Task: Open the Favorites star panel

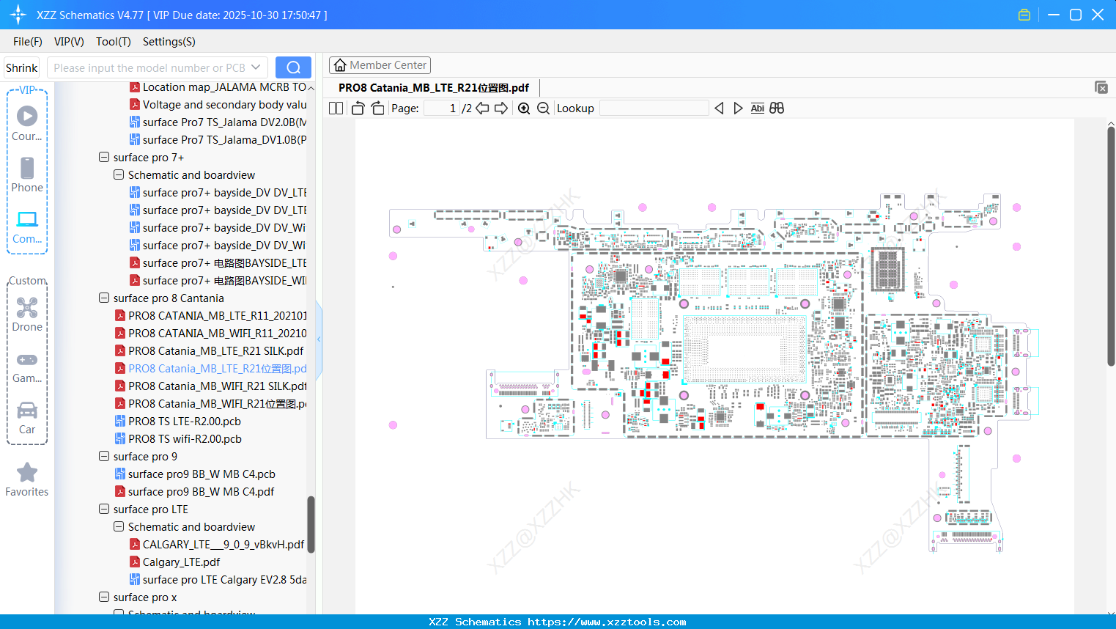Action: [27, 473]
